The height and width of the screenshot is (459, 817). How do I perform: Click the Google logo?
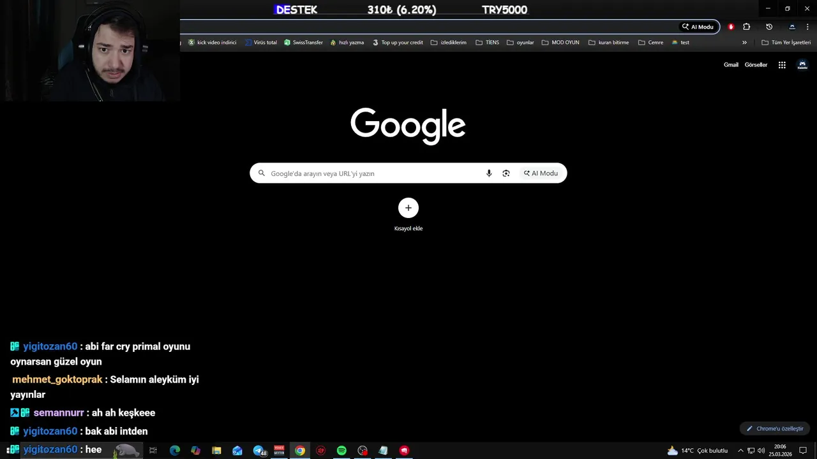(x=408, y=126)
